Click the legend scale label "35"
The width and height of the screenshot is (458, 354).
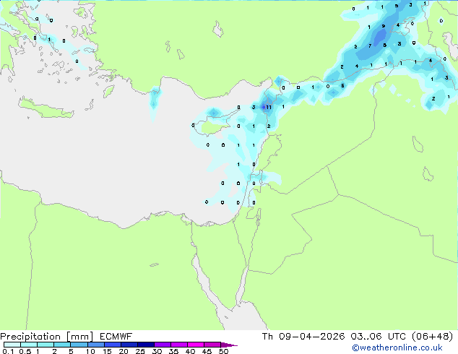(173, 351)
